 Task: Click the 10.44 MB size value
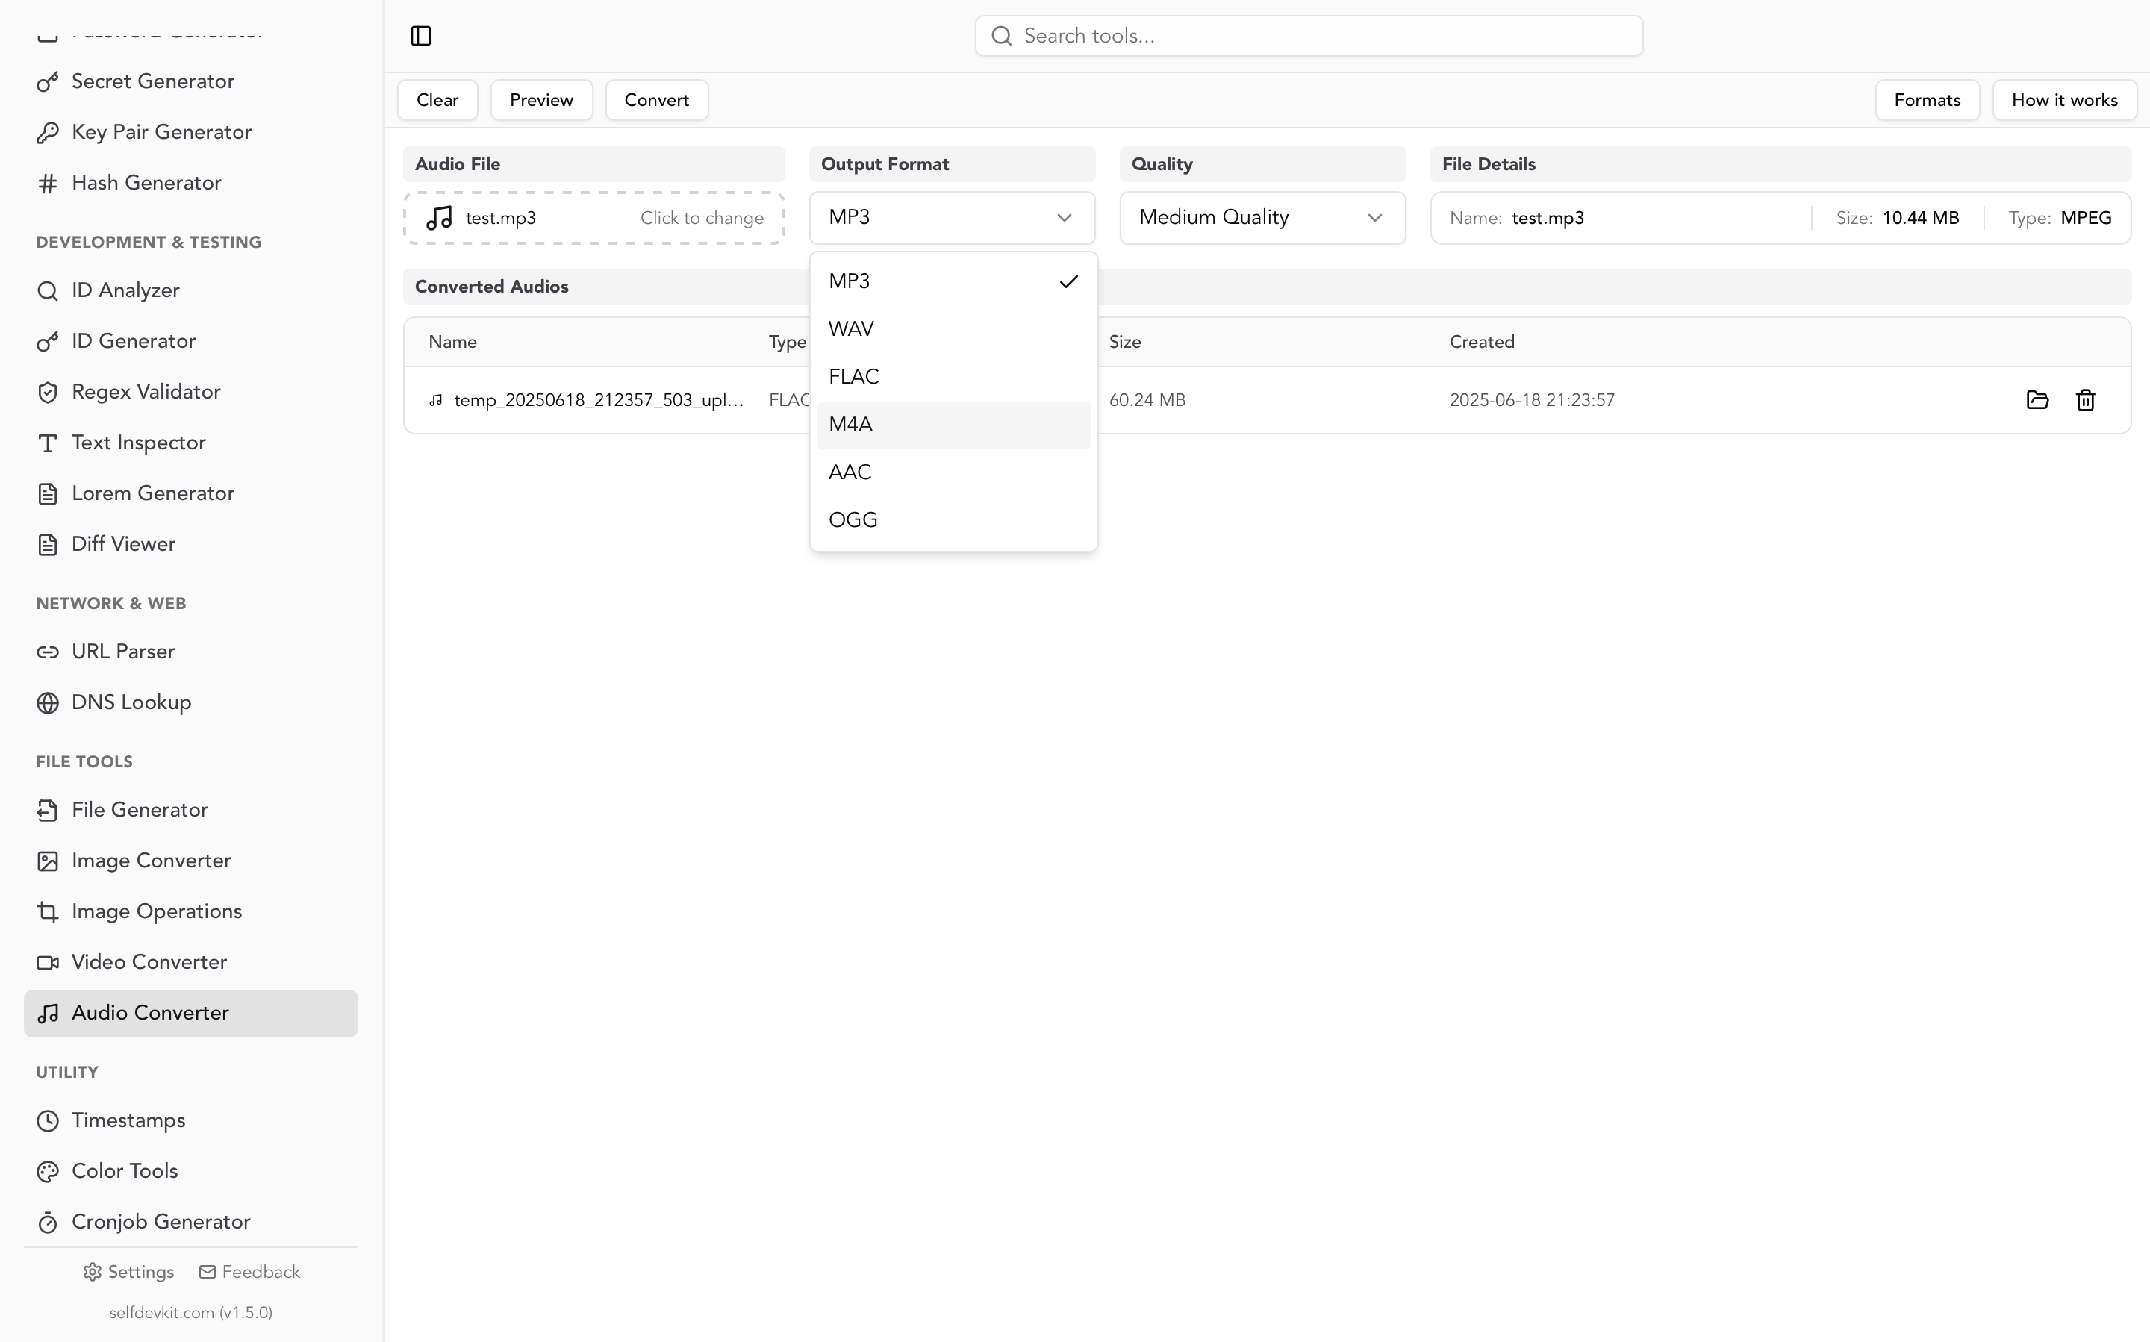coord(1920,219)
